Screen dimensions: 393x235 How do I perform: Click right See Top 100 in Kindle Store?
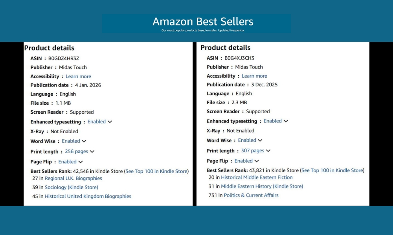click(332, 170)
